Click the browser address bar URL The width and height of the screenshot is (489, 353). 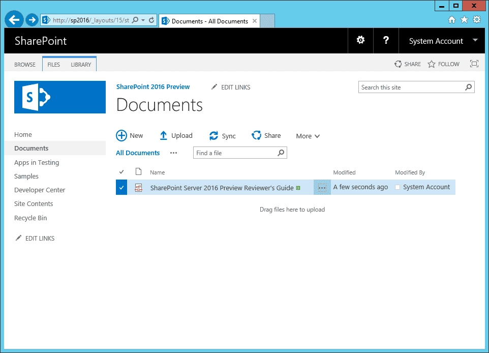91,20
